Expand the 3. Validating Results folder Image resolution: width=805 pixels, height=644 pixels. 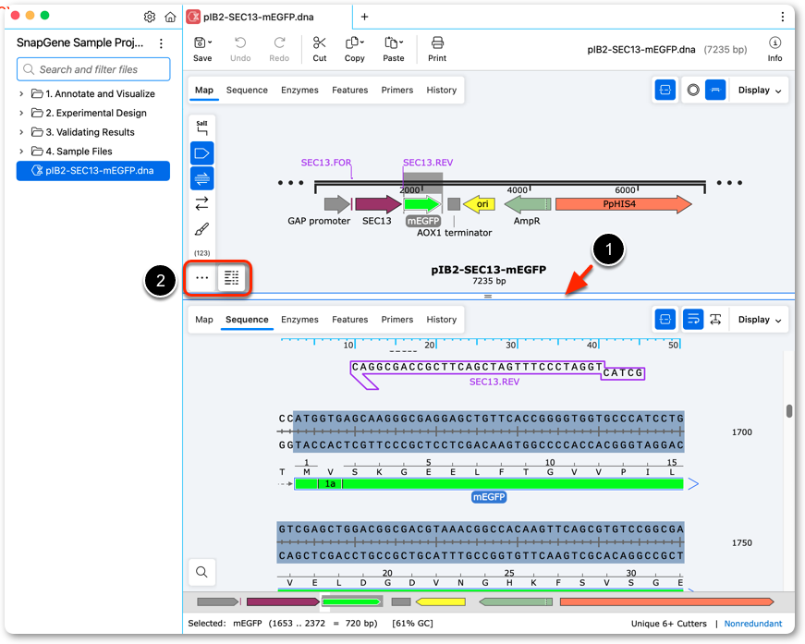(21, 132)
